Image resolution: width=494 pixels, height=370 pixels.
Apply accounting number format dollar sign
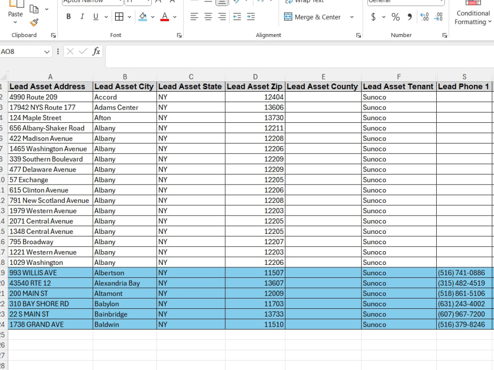point(373,17)
